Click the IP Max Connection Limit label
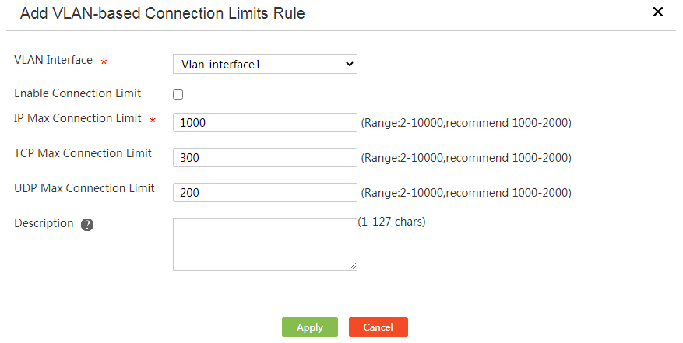The width and height of the screenshot is (683, 343). click(78, 118)
